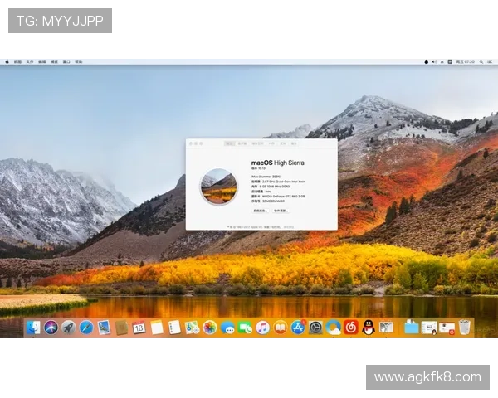
Task: Click the High Sierra circular image
Action: click(219, 186)
